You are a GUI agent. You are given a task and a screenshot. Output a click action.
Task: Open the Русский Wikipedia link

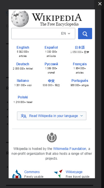point(51,64)
